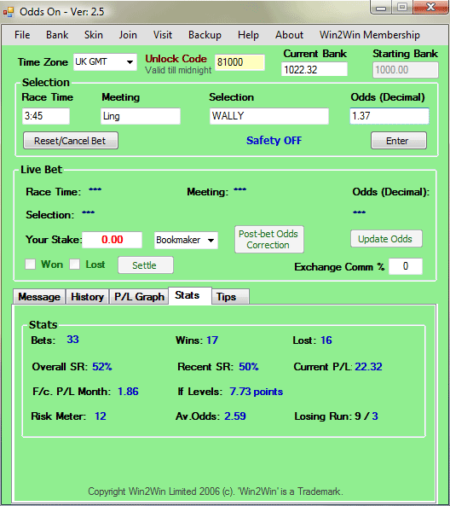Open the Bank menu

pyautogui.click(x=57, y=35)
